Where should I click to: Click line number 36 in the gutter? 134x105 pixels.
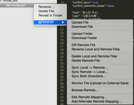[x=62, y=77]
